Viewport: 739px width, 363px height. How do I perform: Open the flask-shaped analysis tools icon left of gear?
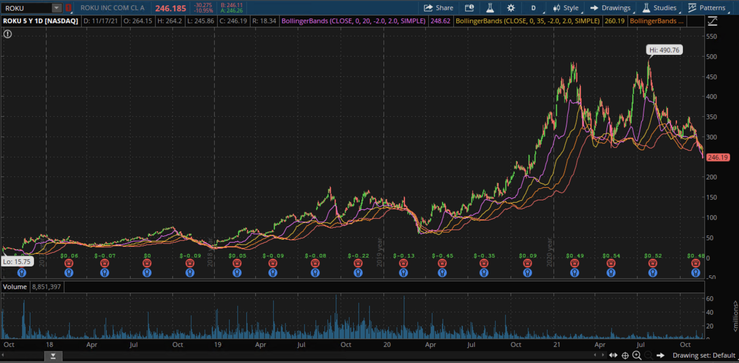[x=490, y=8]
